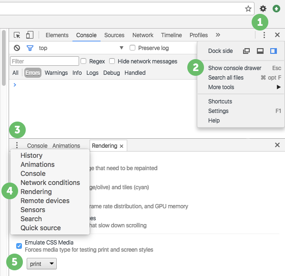
Task: Open the Network tab
Action: 143,35
